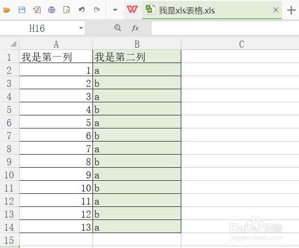Select cell B2 containing a
The width and height of the screenshot is (299, 248).
(x=137, y=70)
